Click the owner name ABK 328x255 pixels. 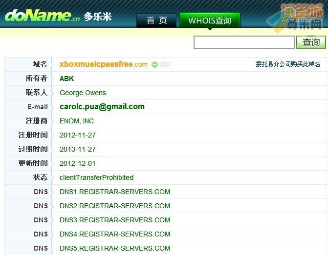pyautogui.click(x=67, y=78)
